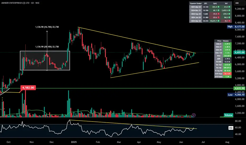Click the Low 4,266.10 price label
Viewport: 246px width, 145px height.
236,95
